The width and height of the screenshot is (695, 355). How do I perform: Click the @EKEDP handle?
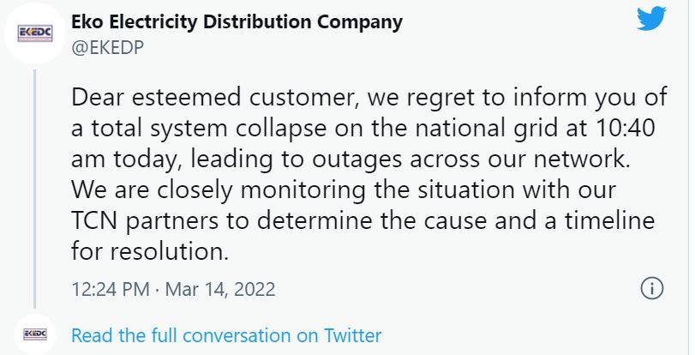[106, 47]
